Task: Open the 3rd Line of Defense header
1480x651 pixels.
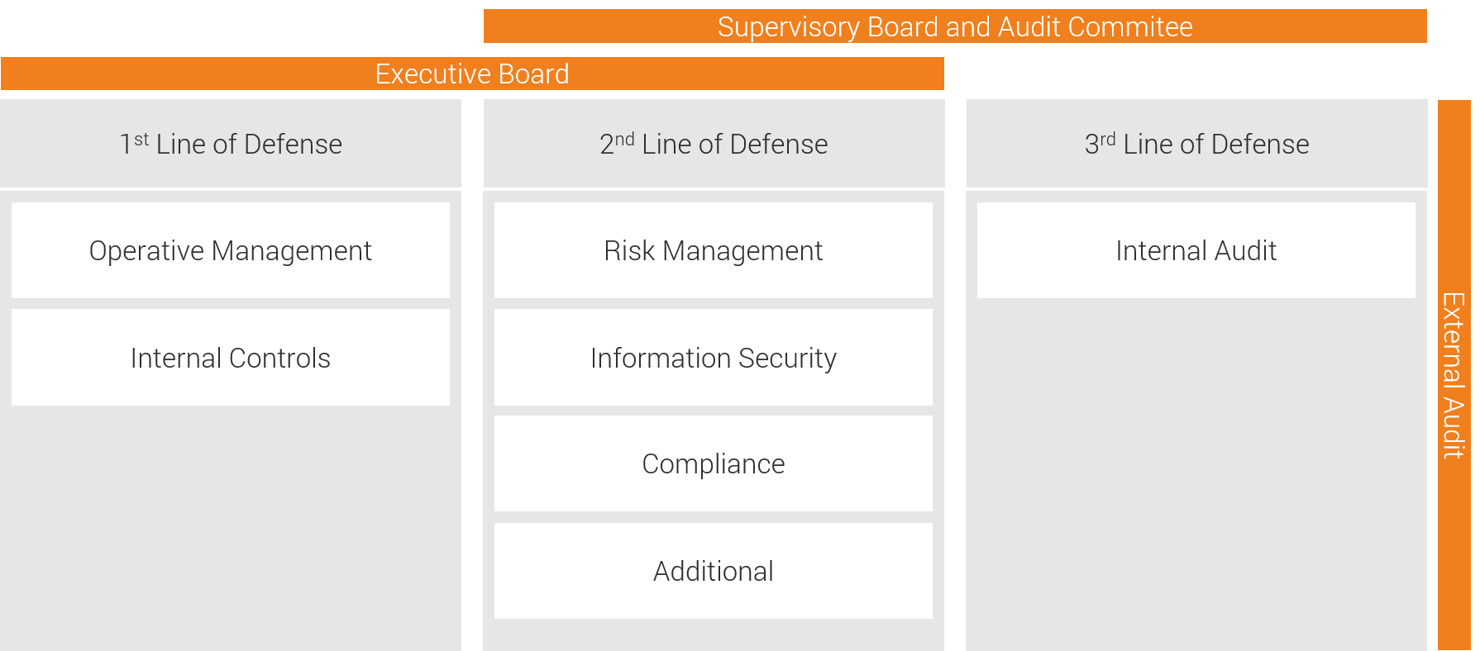Action: tap(1196, 144)
